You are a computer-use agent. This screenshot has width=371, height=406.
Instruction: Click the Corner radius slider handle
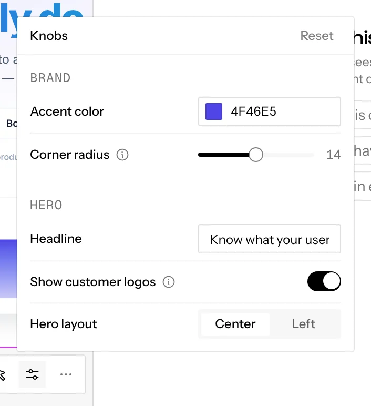pyautogui.click(x=256, y=155)
